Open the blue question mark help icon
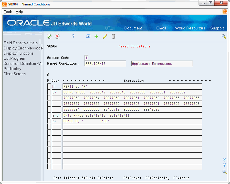230x184 pixels. [73, 36]
